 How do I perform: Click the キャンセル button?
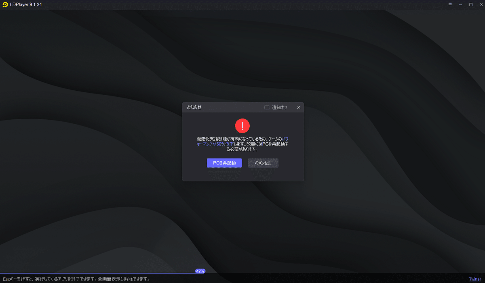point(263,163)
